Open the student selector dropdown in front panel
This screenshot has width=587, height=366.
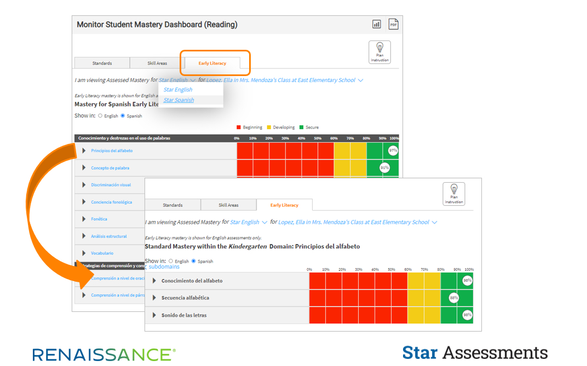[358, 222]
